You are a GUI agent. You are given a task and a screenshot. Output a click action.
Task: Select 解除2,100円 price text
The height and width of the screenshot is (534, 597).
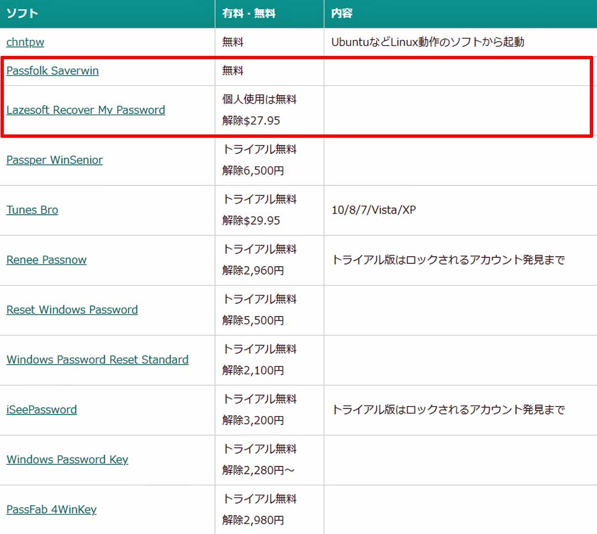[x=253, y=371]
